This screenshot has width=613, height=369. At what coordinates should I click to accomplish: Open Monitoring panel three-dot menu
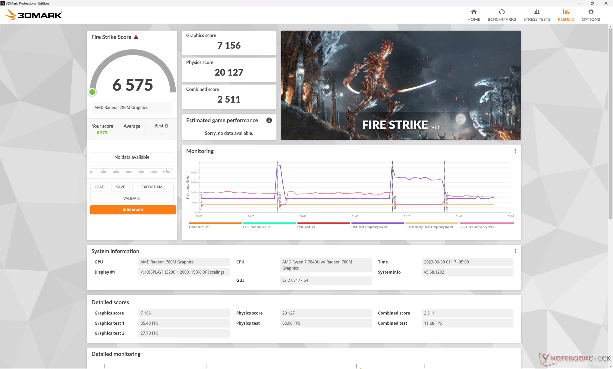coord(515,151)
